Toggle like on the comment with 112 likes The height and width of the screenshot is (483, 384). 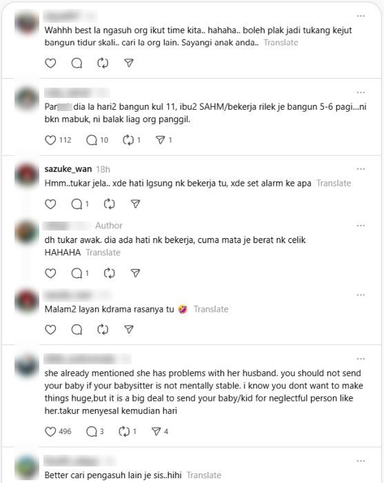click(58, 140)
